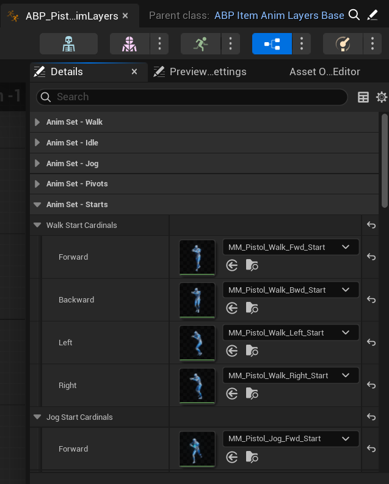
Task: Select the Right row label
Action: pyautogui.click(x=68, y=386)
